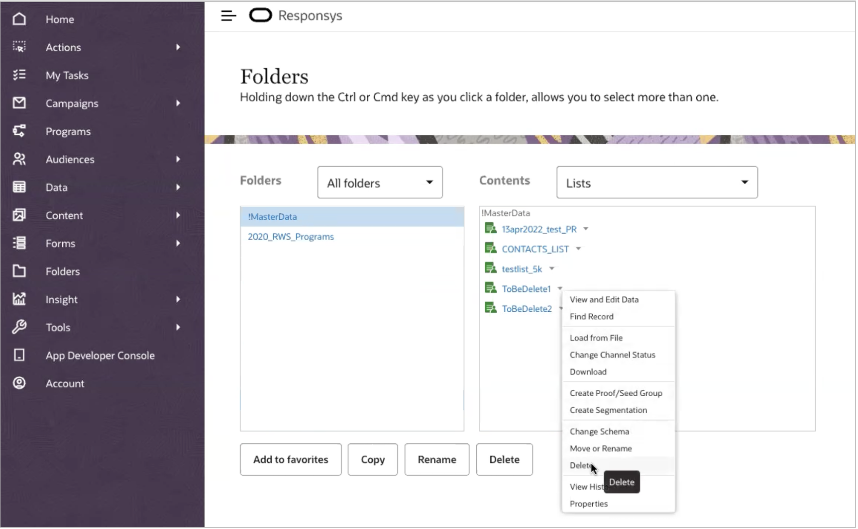Image resolution: width=858 pixels, height=529 pixels.
Task: Select Load from File option
Action: [596, 338]
